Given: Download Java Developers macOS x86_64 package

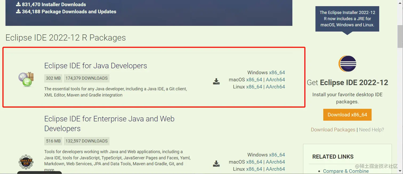Looking at the screenshot, I should [x=254, y=80].
